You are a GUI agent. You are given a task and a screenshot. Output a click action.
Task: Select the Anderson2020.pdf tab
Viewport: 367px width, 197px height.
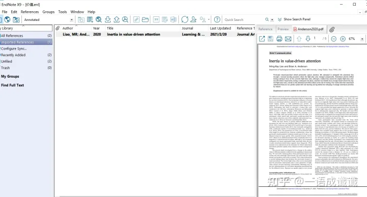click(308, 29)
